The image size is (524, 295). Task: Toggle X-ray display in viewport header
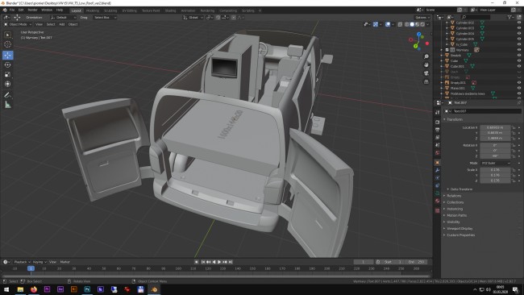[401, 24]
